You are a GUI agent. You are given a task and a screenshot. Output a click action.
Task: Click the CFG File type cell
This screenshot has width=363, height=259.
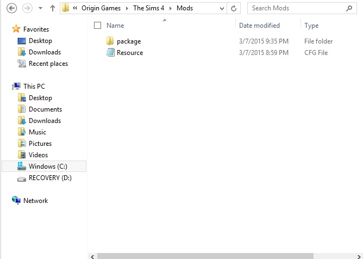(316, 53)
